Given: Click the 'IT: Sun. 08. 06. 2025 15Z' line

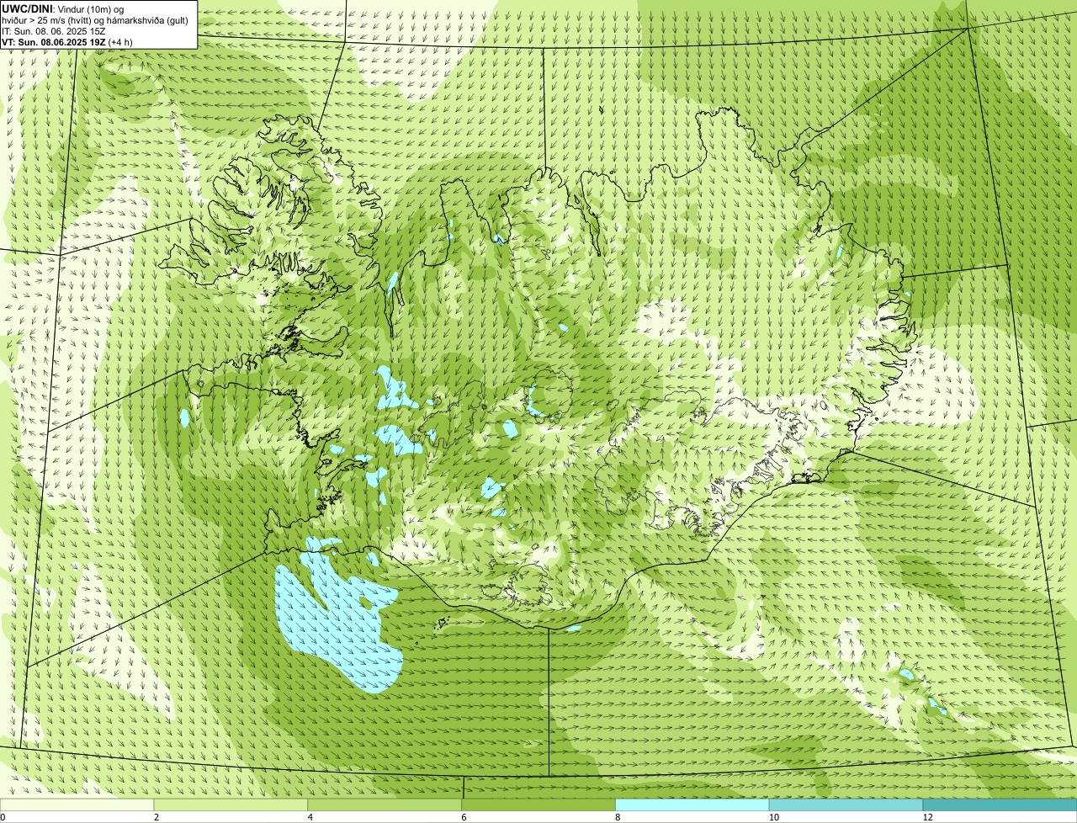Looking at the screenshot, I should pos(54,30).
